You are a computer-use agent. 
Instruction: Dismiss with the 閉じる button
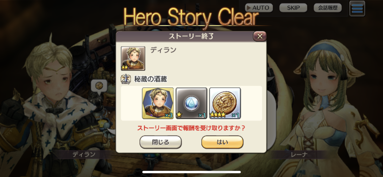(161, 142)
